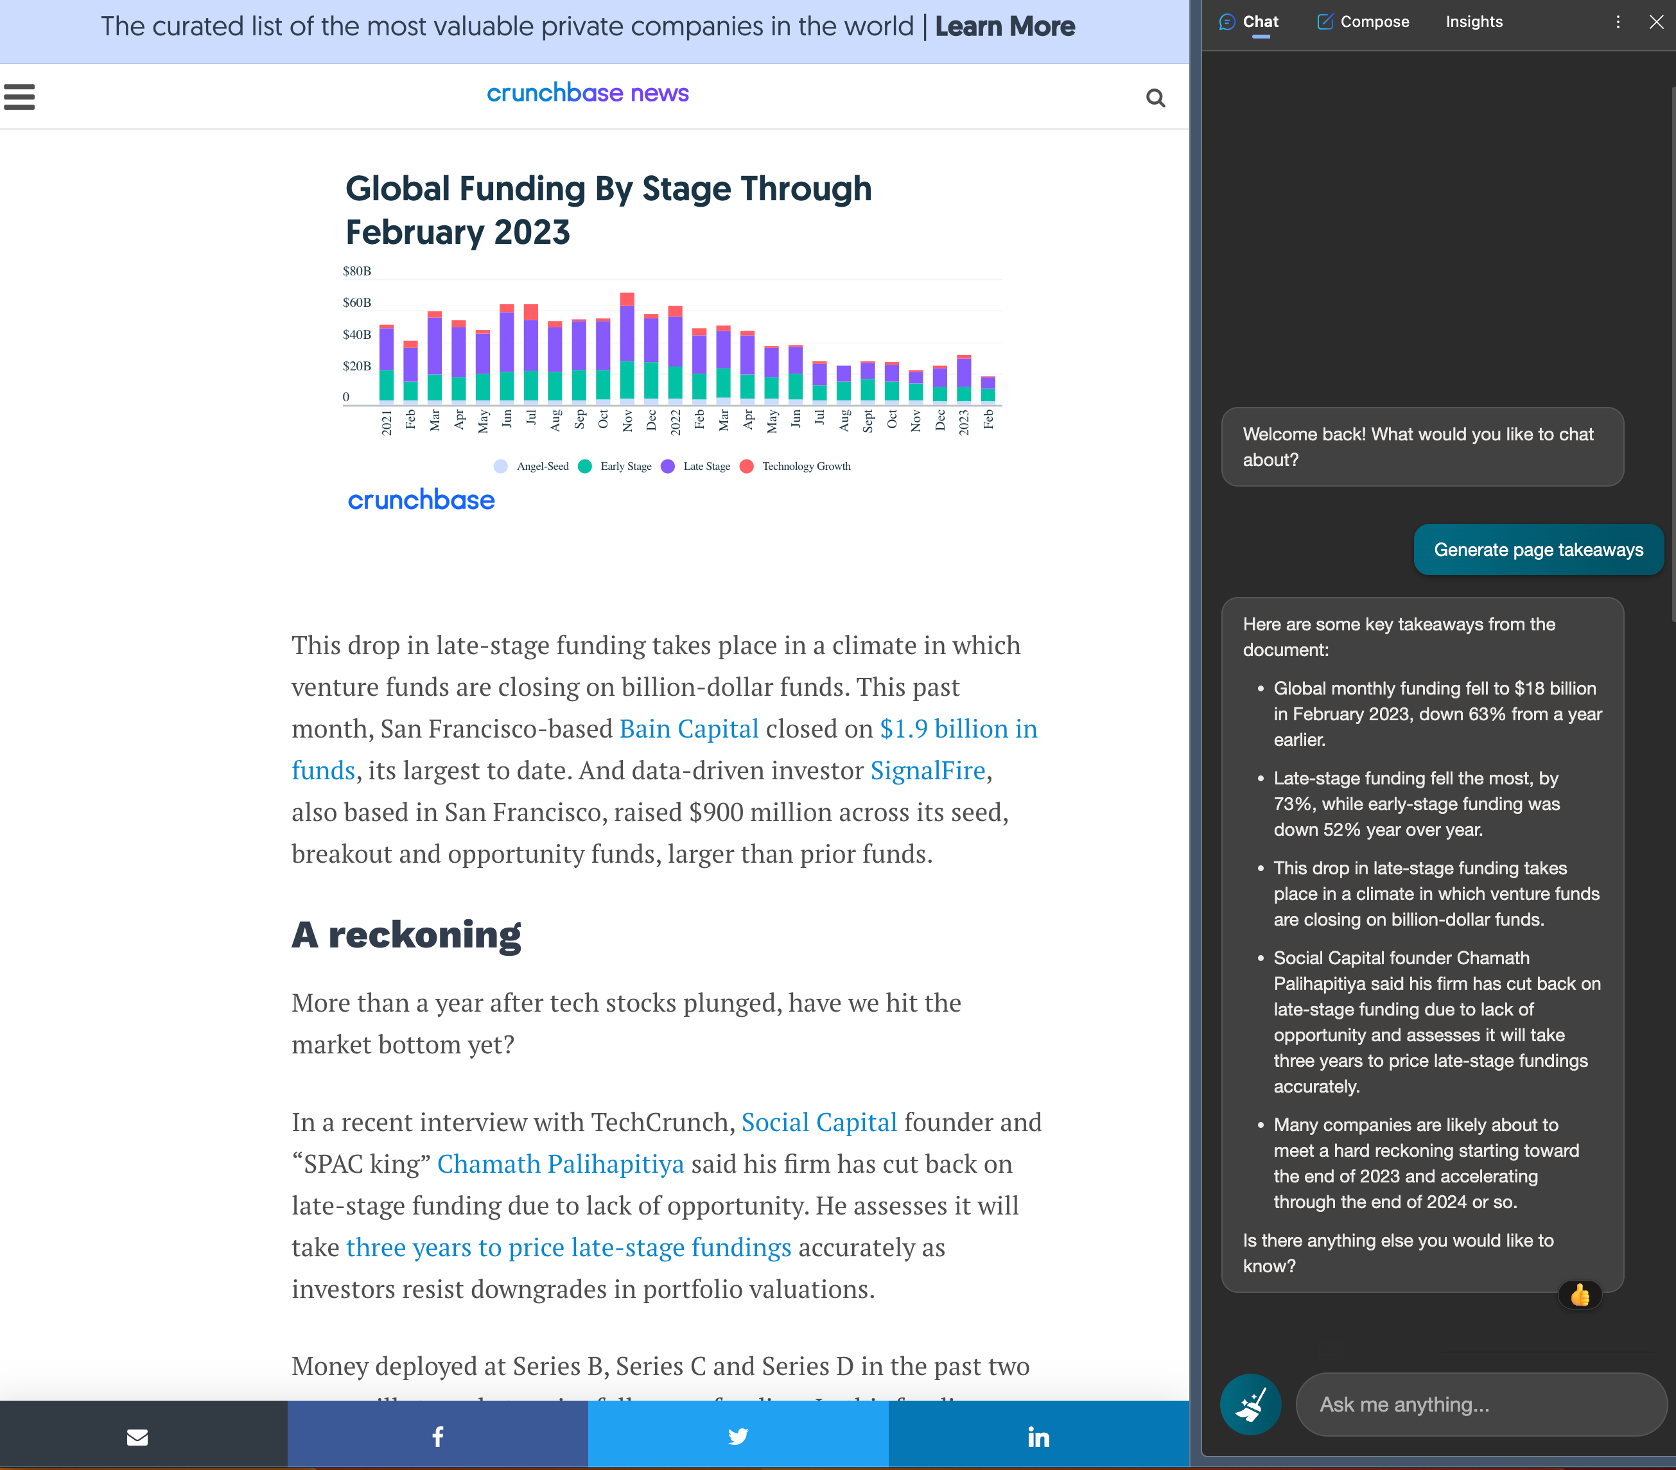Toggle Early Stage legend swatch

coord(584,467)
